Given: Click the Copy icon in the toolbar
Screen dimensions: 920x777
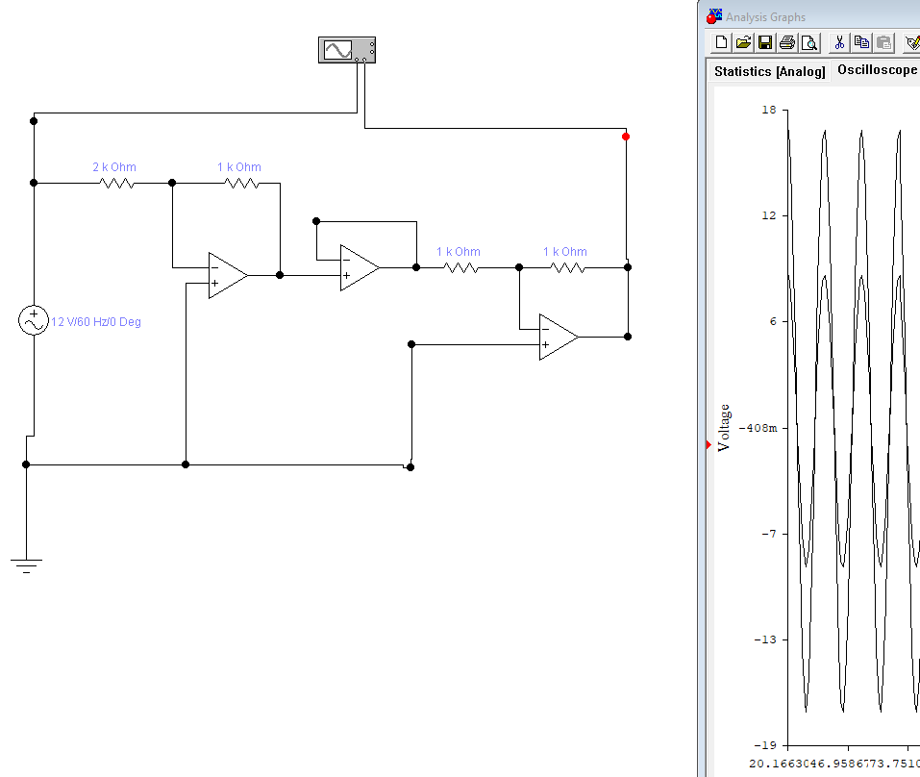Looking at the screenshot, I should pyautogui.click(x=861, y=42).
